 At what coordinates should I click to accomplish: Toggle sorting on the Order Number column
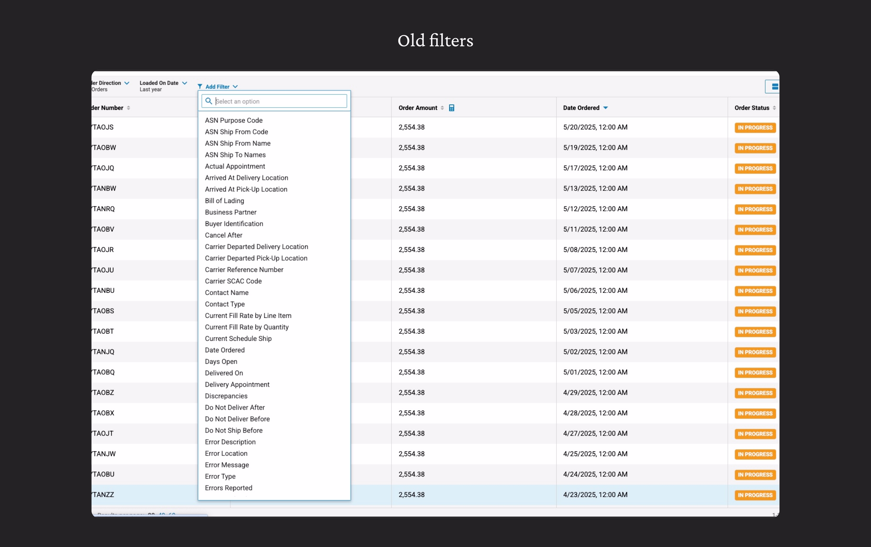coord(129,107)
